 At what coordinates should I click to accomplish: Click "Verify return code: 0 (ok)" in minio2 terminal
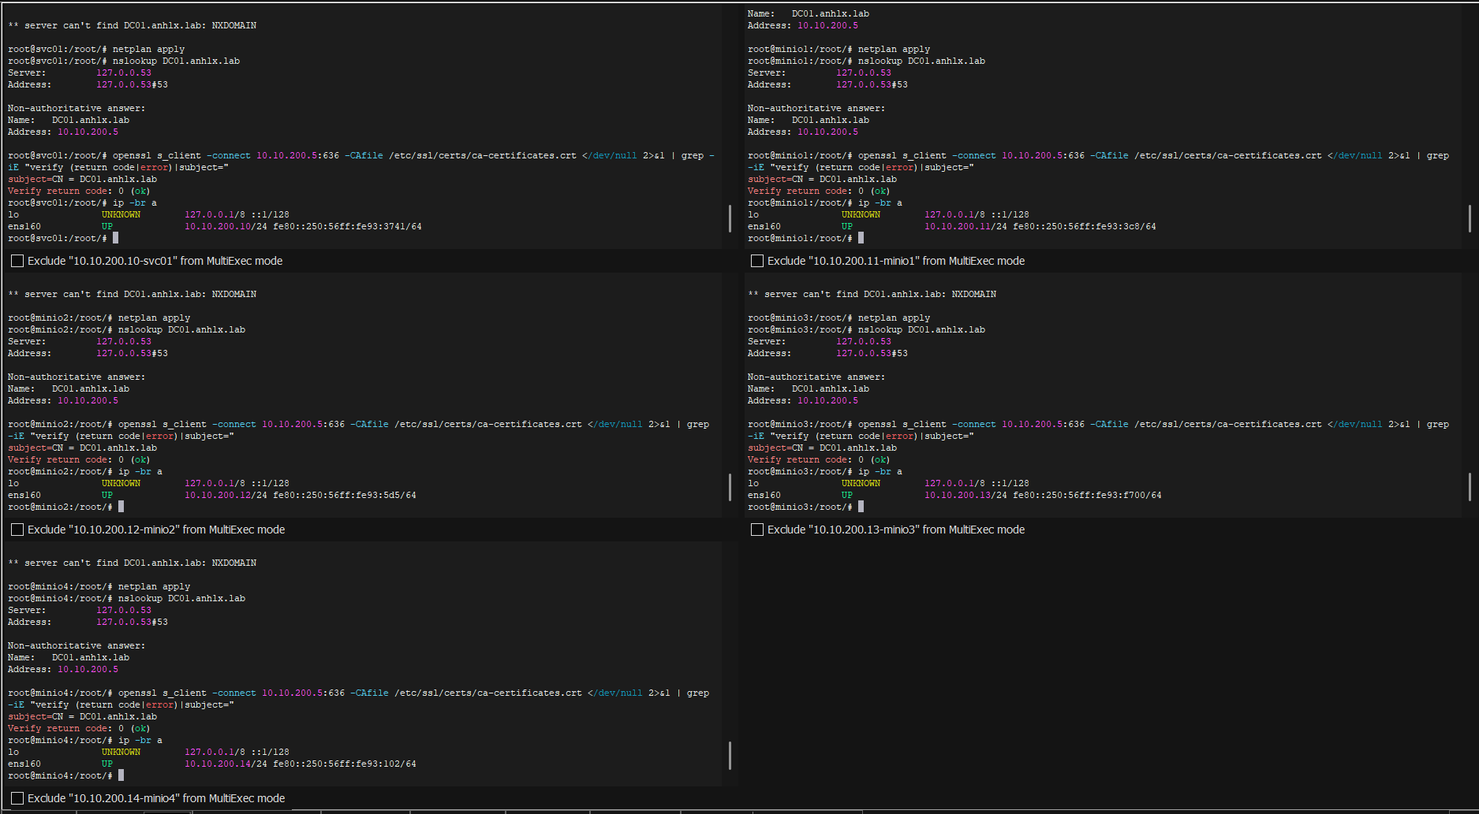[79, 460]
